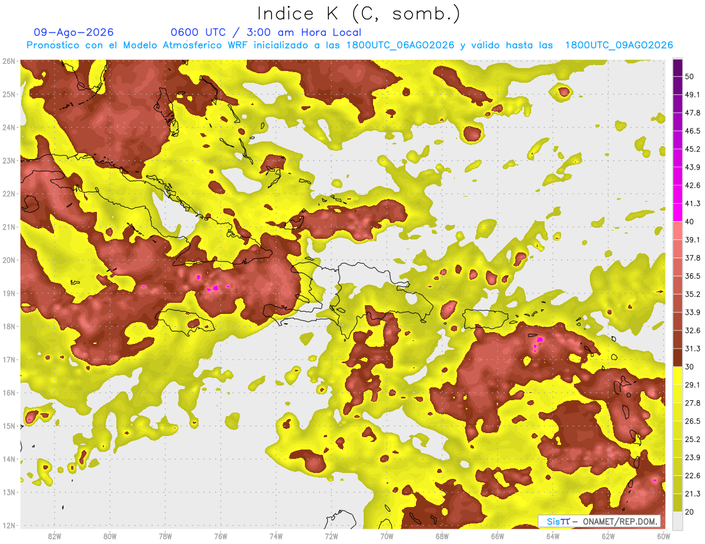The height and width of the screenshot is (544, 705).
Task: Select the 72W longitude axis label
Action: tap(331, 536)
